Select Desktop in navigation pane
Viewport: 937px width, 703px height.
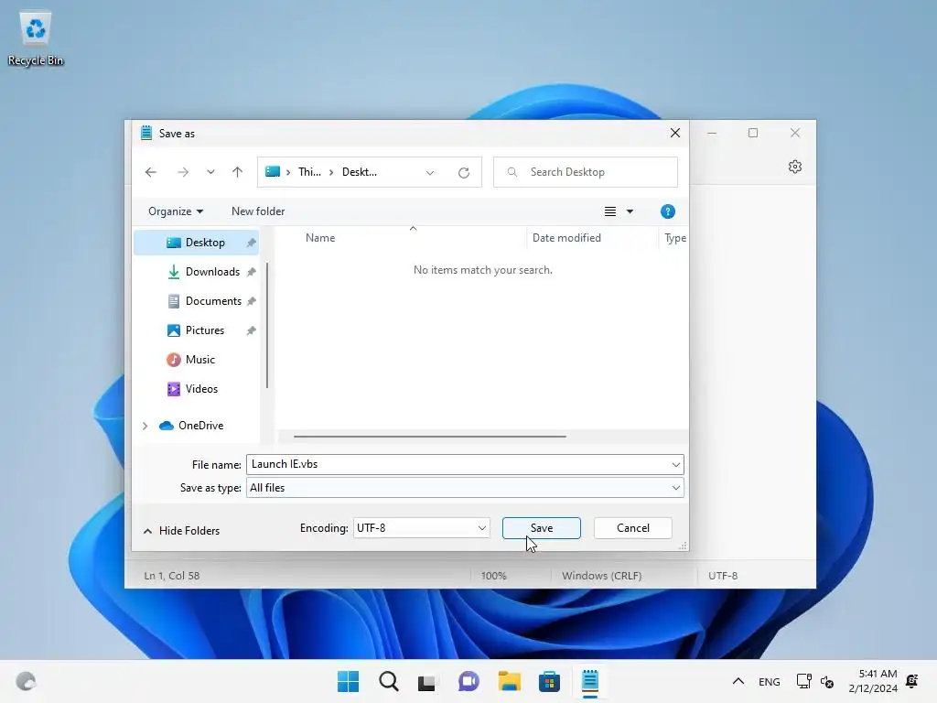[x=197, y=243]
